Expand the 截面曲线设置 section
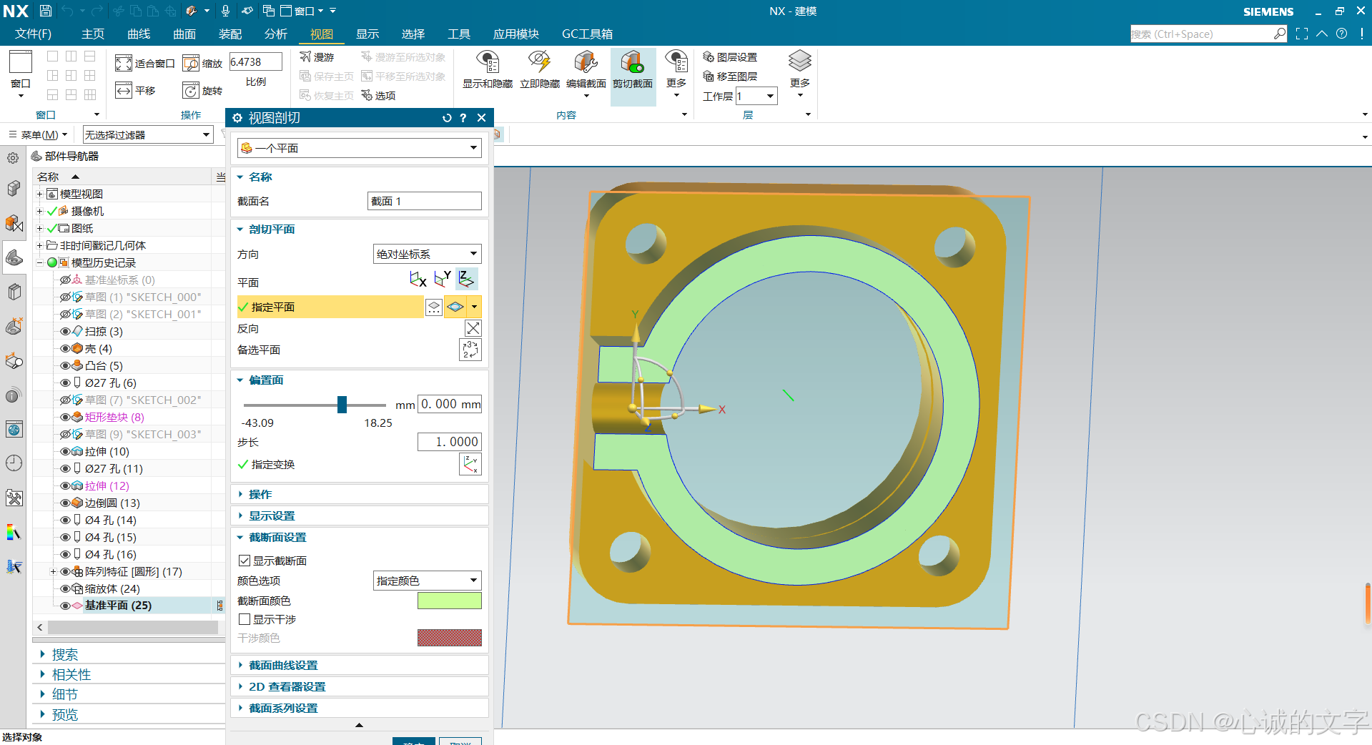Viewport: 1372px width, 745px height. [359, 665]
